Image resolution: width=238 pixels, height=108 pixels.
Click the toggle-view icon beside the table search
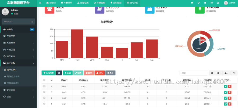(x=212, y=73)
